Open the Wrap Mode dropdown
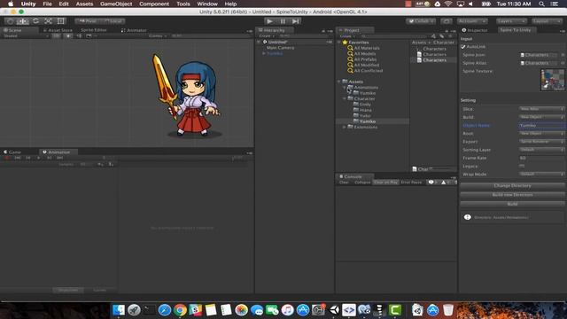The height and width of the screenshot is (319, 567). coord(541,174)
